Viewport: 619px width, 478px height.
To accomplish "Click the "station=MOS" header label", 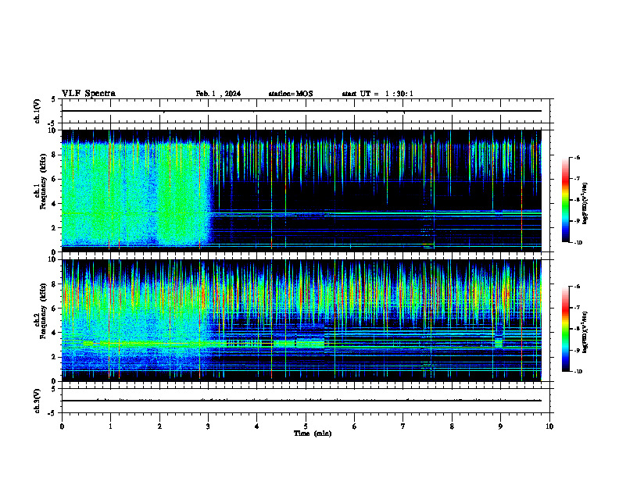I will 291,94.
